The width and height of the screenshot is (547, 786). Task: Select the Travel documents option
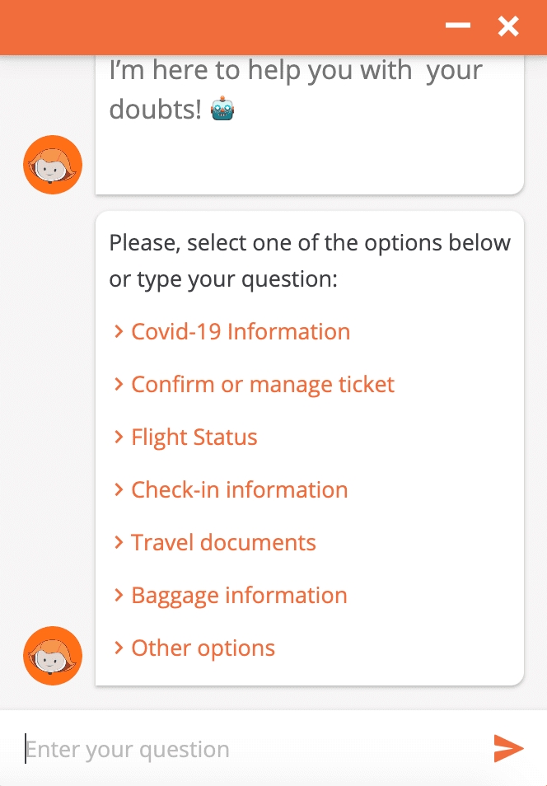click(223, 542)
